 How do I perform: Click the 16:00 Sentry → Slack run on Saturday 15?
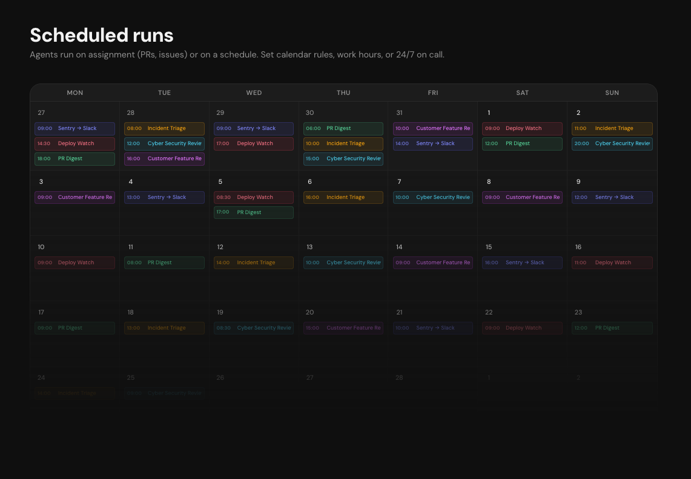pos(522,262)
